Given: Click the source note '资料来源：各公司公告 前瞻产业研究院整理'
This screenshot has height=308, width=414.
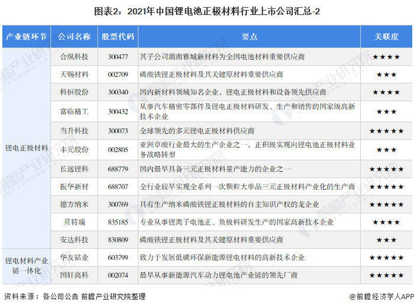Looking at the screenshot, I should pyautogui.click(x=75, y=296).
